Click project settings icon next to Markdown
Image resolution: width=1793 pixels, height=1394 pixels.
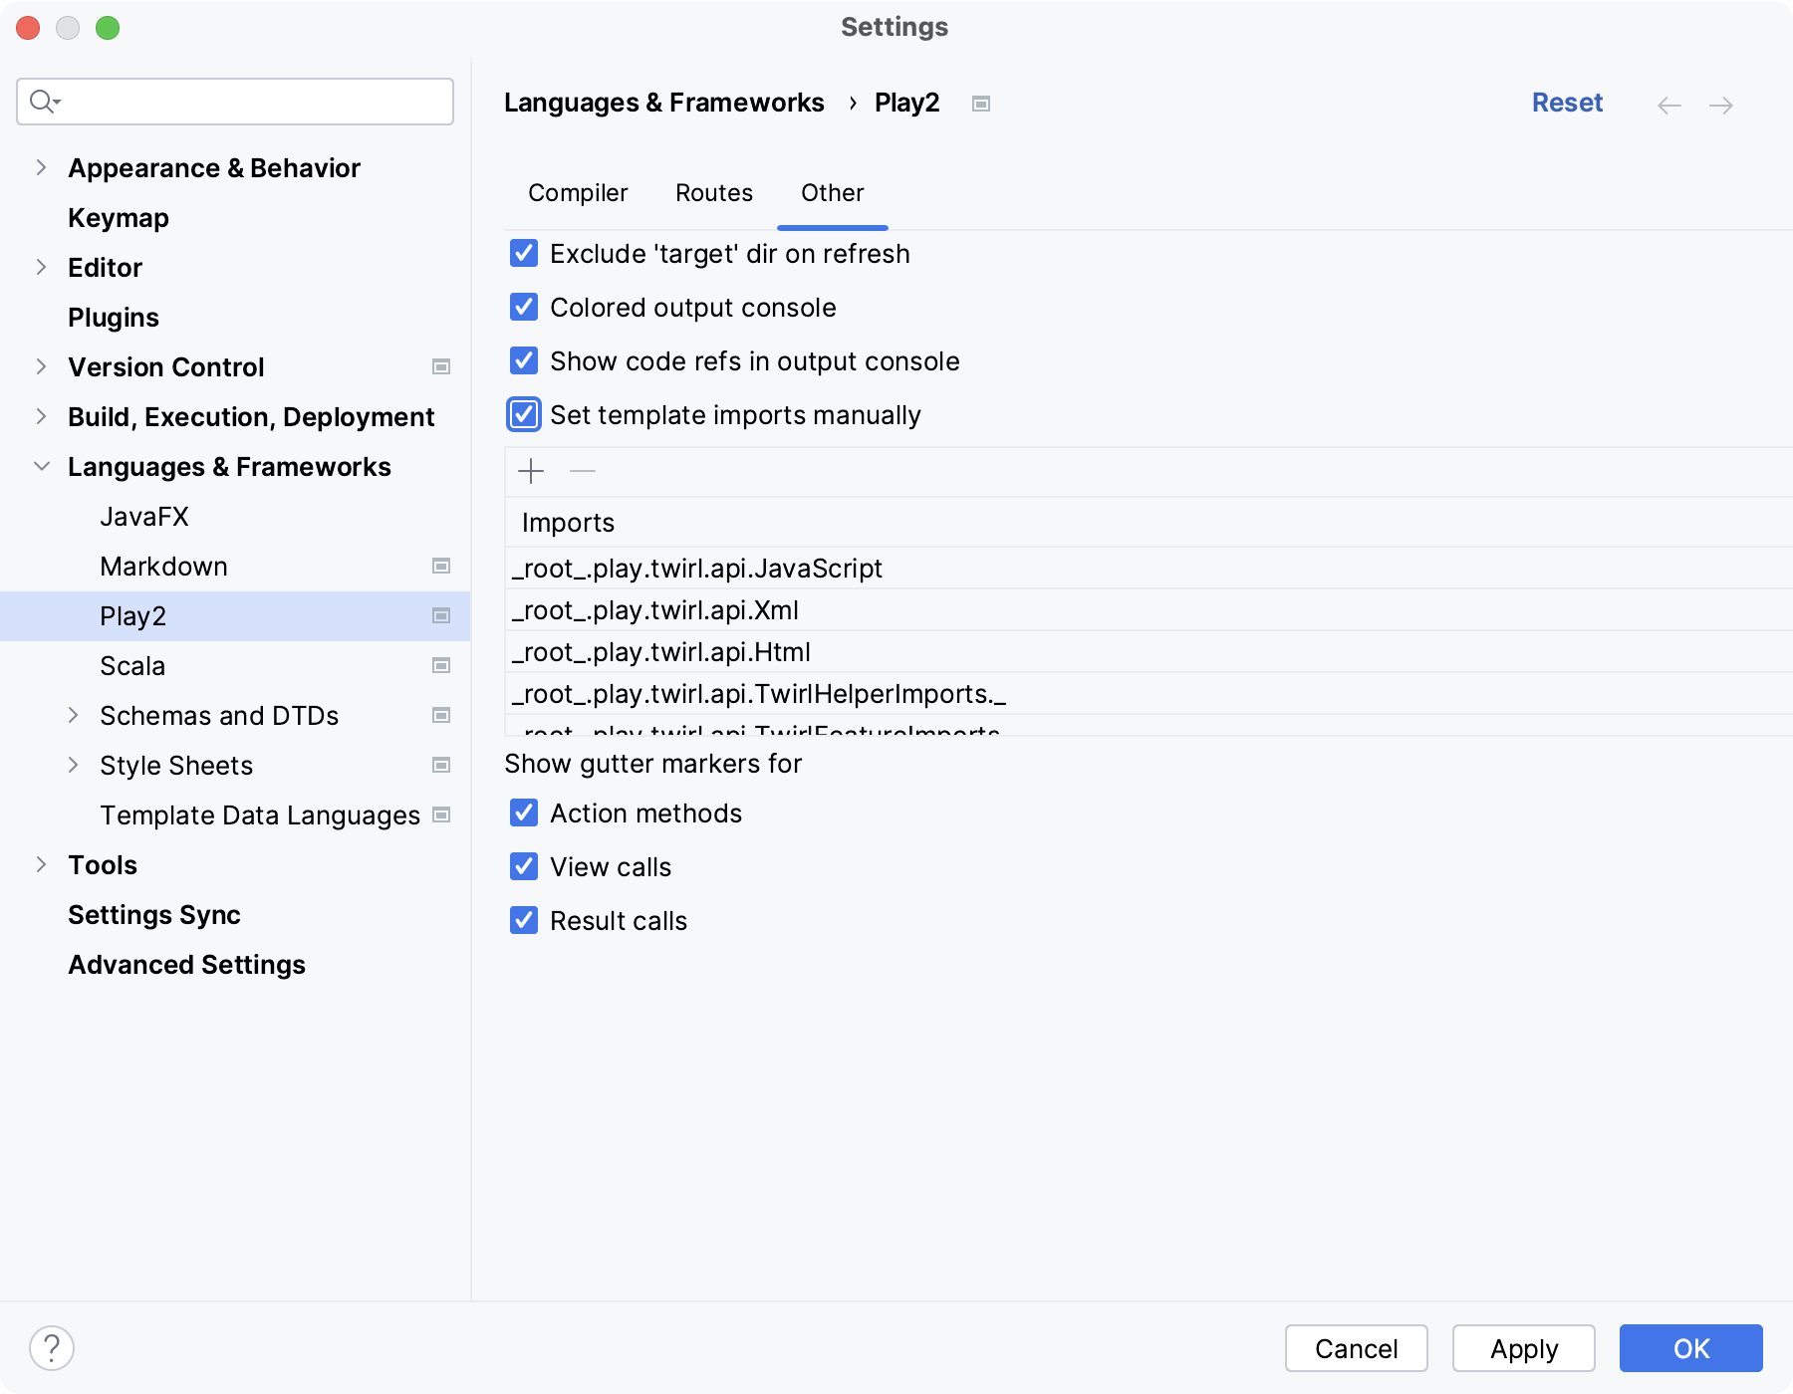click(x=441, y=567)
